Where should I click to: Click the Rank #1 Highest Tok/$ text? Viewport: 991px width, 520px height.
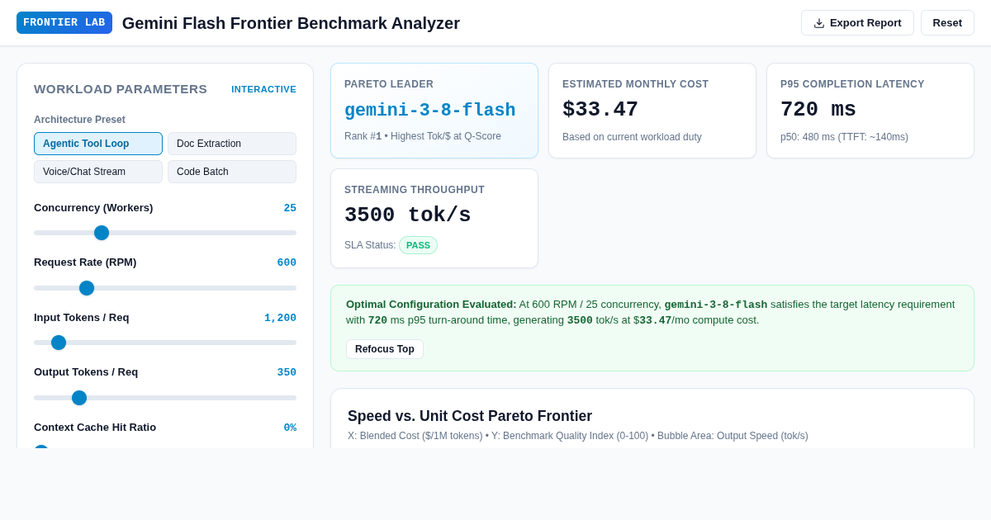(x=423, y=136)
